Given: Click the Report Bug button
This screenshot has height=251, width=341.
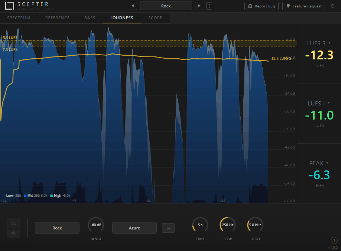Looking at the screenshot, I should click(x=262, y=6).
